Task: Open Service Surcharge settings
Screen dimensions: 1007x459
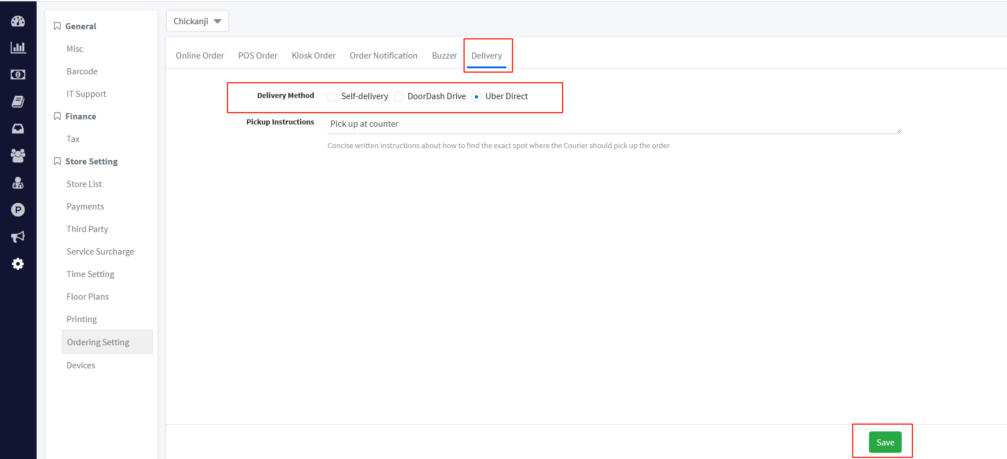Action: point(100,252)
